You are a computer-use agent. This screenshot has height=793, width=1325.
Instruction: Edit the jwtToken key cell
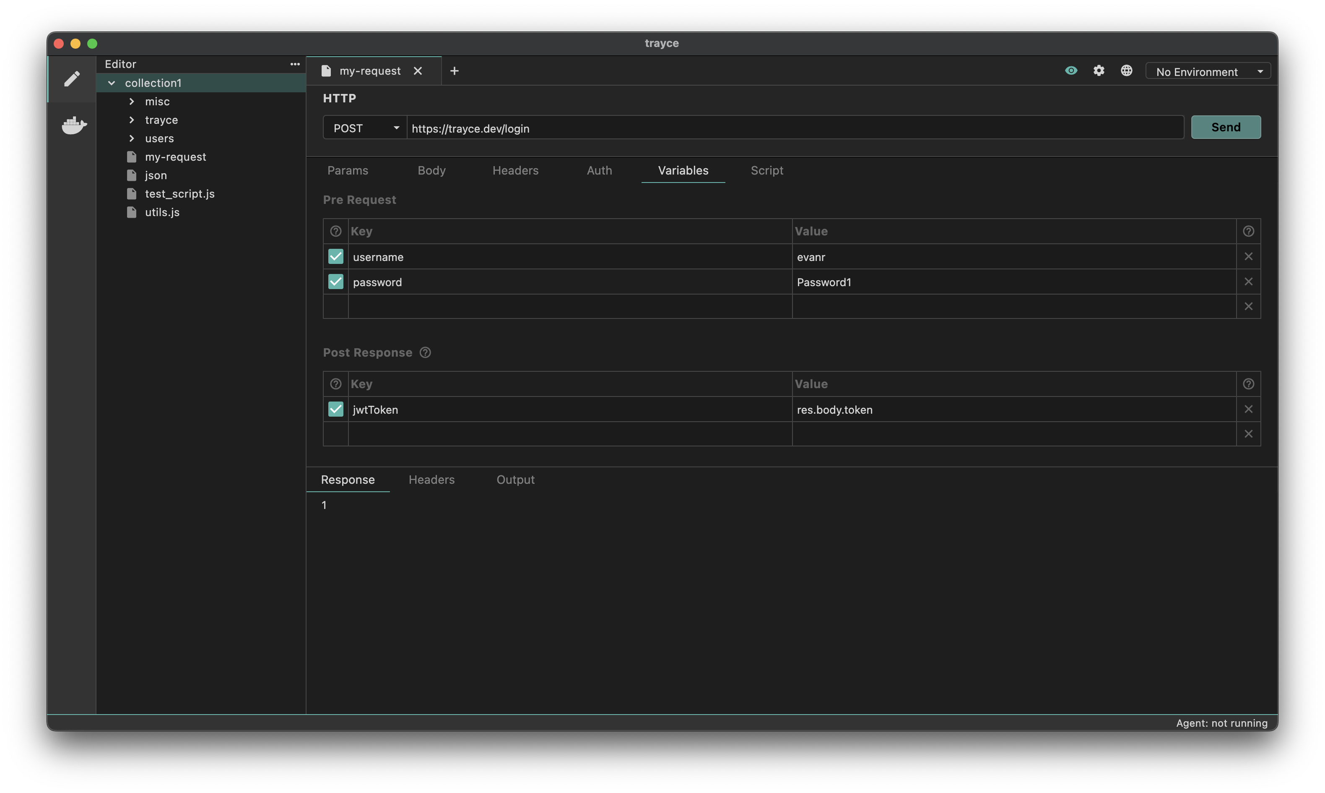570,410
